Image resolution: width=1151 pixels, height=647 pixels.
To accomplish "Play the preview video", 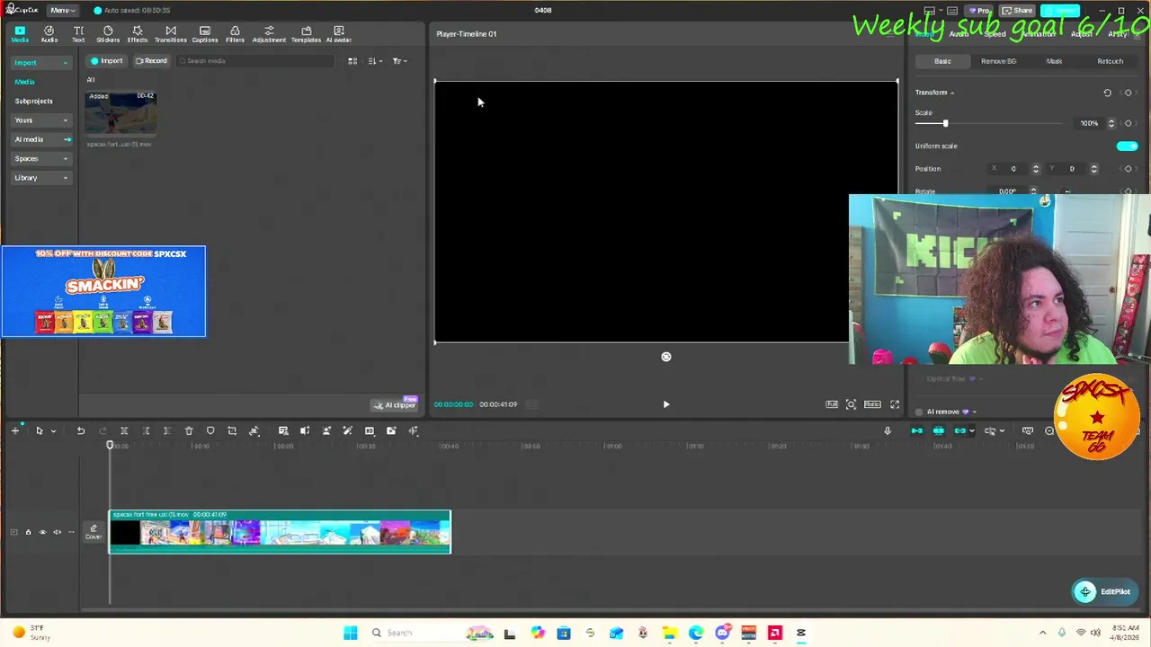I will pyautogui.click(x=666, y=404).
